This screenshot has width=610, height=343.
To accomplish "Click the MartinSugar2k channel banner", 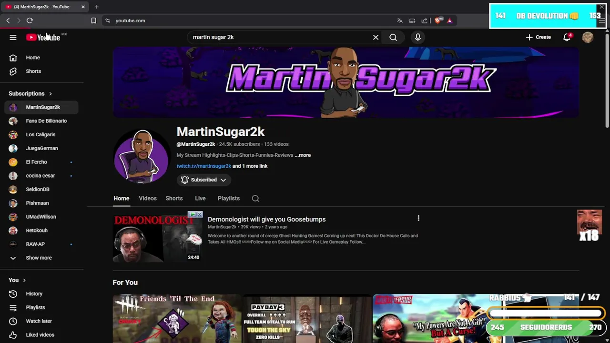I will click(346, 82).
